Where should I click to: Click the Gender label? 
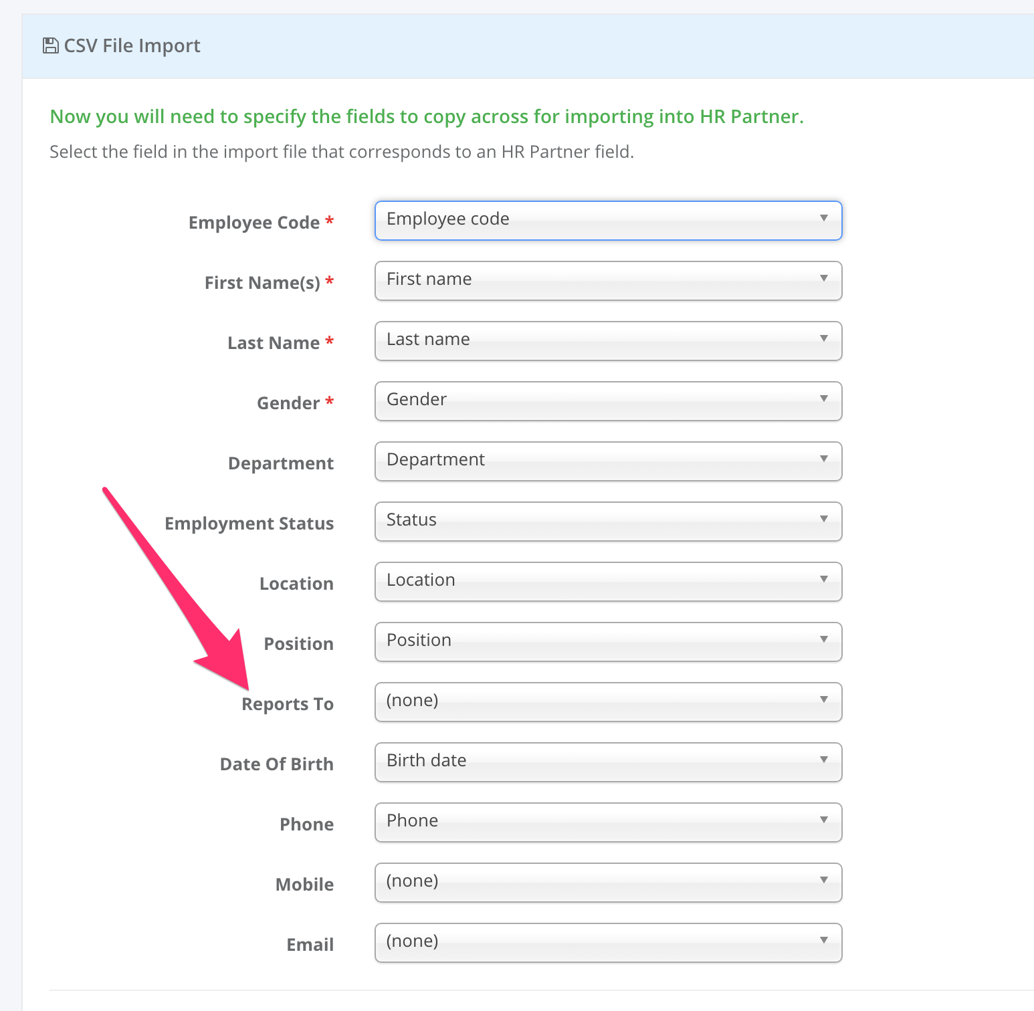(x=288, y=403)
